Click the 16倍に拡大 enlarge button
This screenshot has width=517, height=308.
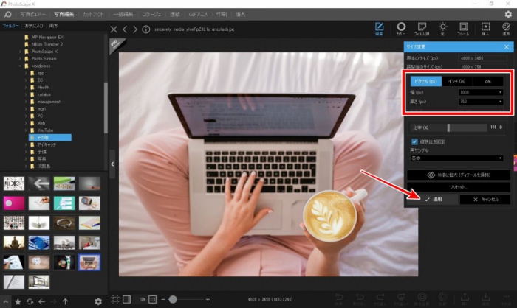459,175
